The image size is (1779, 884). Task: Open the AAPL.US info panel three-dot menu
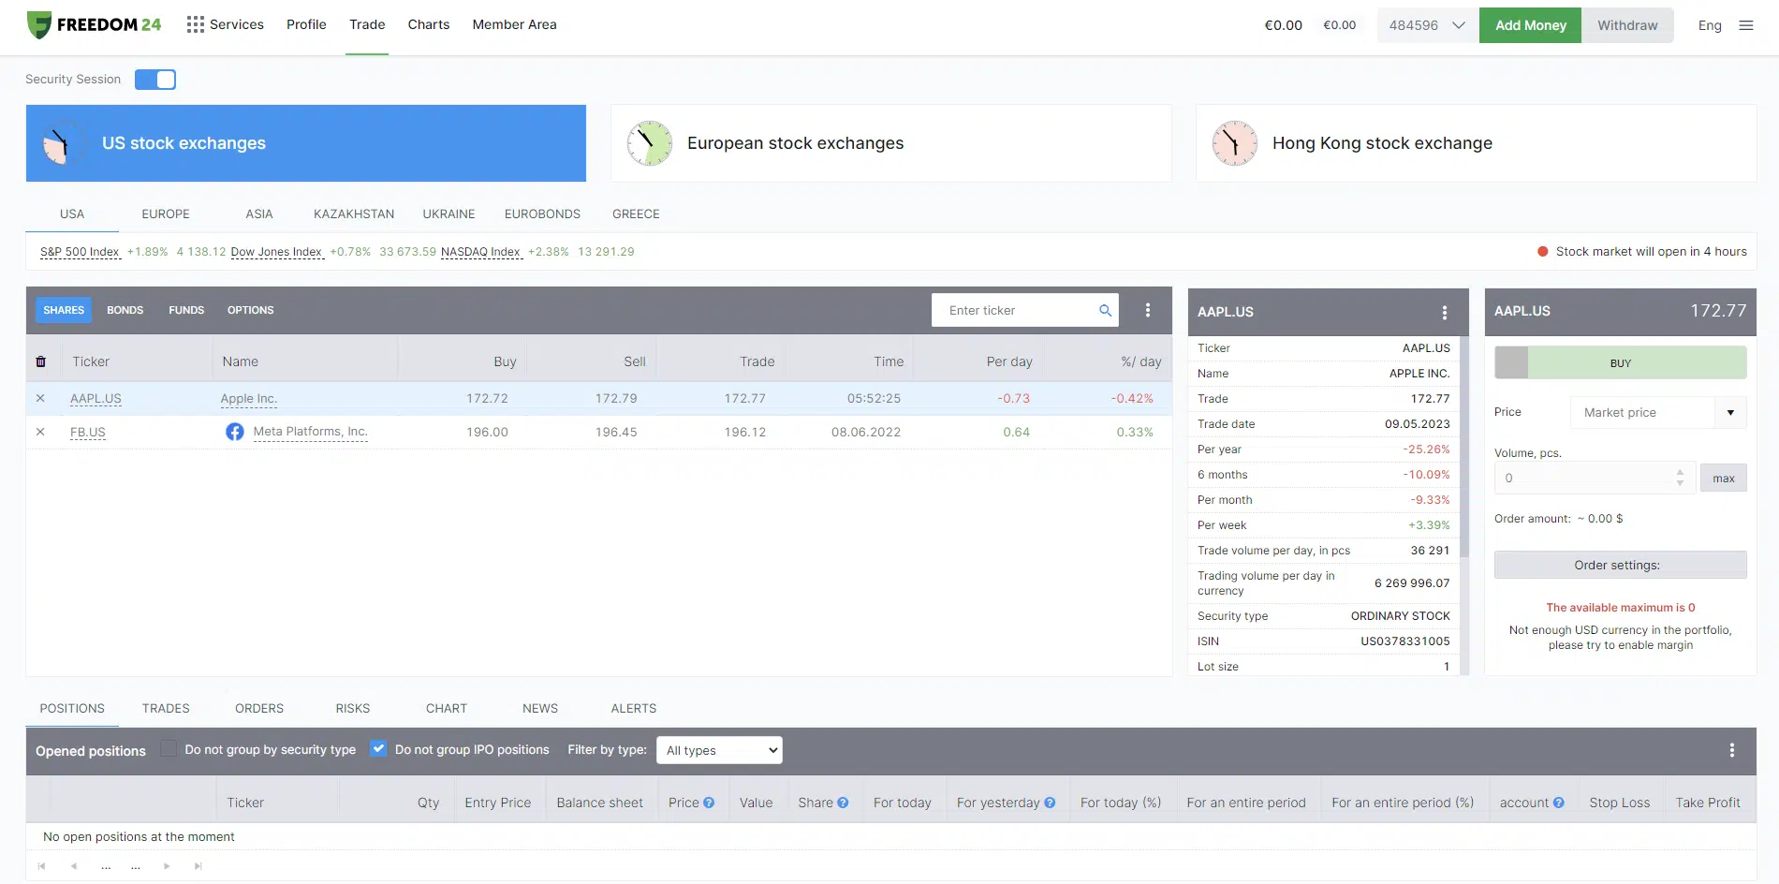tap(1445, 313)
